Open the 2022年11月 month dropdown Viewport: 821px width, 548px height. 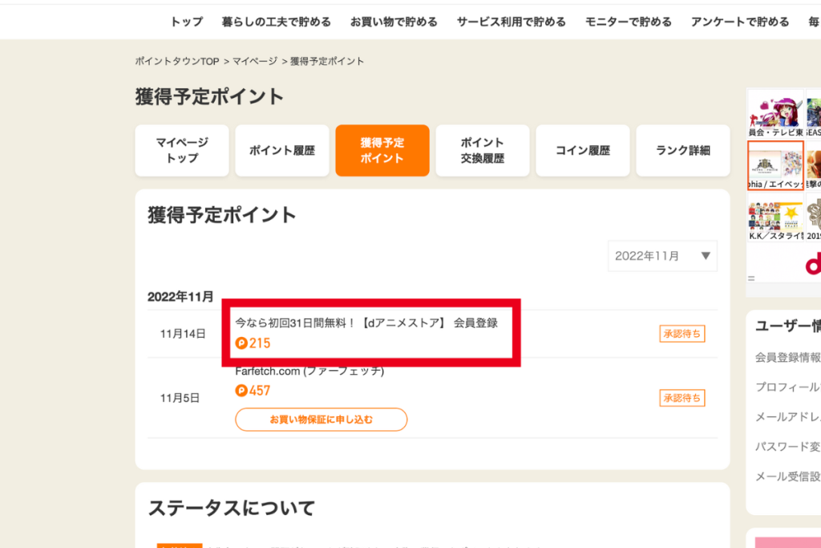[661, 256]
